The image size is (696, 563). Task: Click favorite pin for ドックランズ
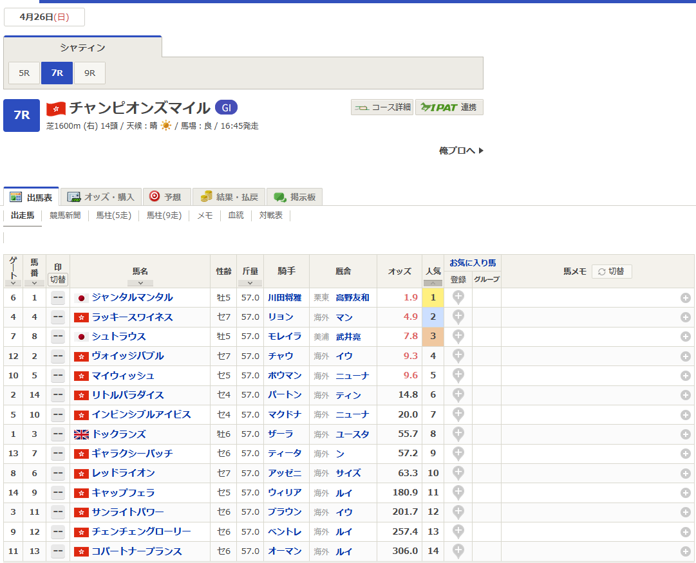[458, 434]
